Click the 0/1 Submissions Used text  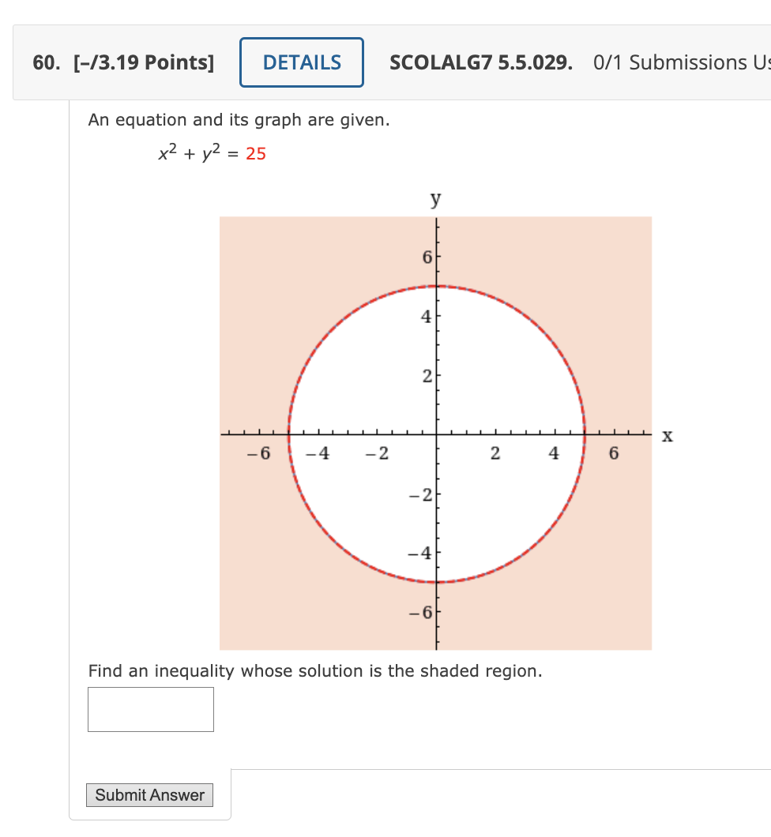point(682,62)
